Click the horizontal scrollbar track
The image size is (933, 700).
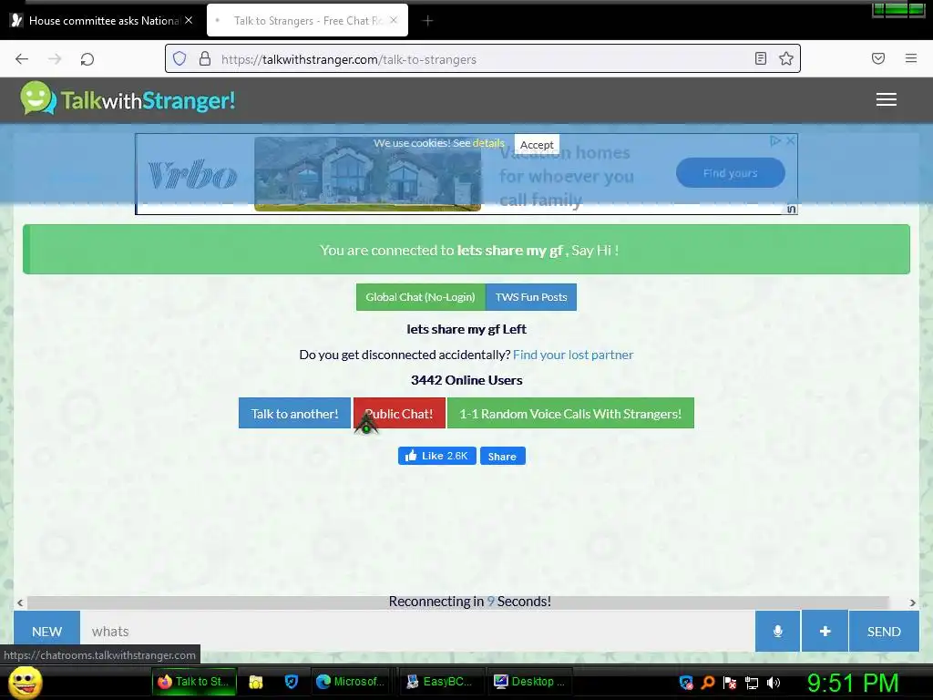coord(458,602)
